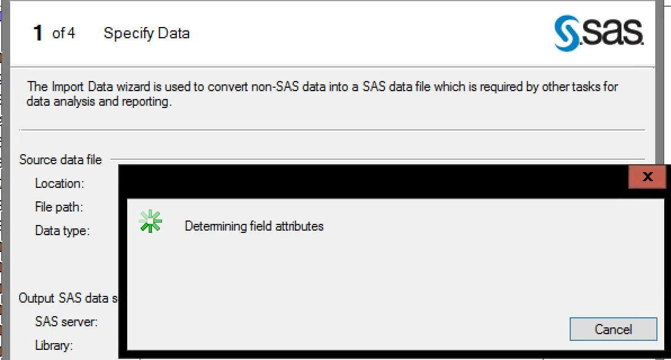The height and width of the screenshot is (360, 671).
Task: Click the horizontal separator below description
Action: coord(332,130)
